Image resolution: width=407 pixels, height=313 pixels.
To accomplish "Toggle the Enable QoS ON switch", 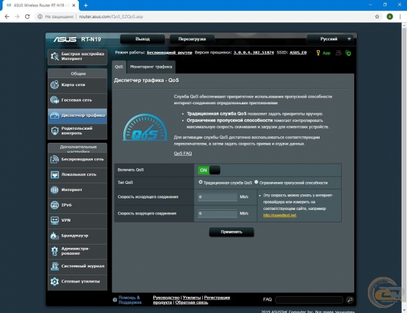I will 209,170.
